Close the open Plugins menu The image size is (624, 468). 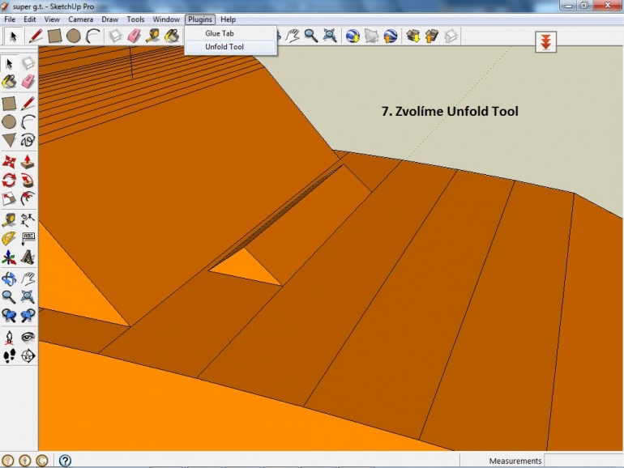point(200,19)
